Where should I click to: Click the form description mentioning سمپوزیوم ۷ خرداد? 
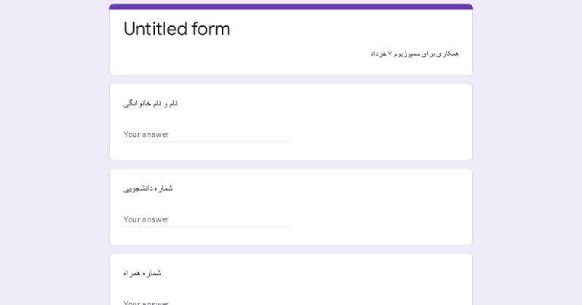click(x=415, y=54)
